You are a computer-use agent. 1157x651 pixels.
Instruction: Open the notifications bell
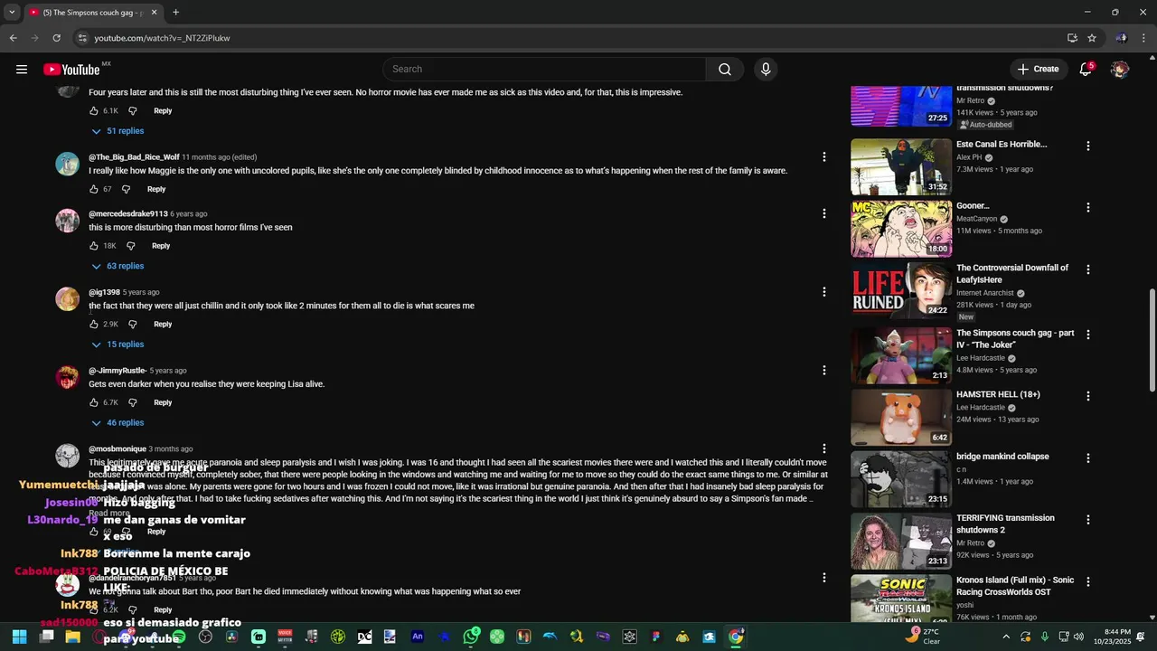(x=1086, y=70)
